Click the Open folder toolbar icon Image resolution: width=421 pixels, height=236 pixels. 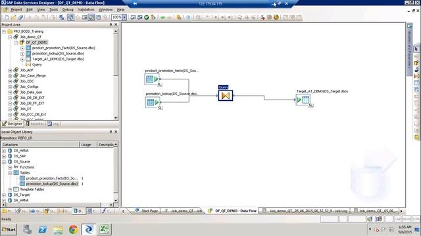pos(13,18)
